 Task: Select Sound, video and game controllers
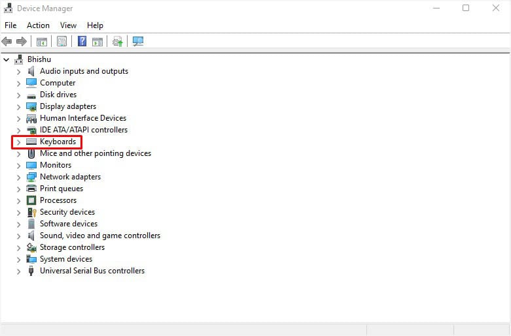tap(100, 236)
